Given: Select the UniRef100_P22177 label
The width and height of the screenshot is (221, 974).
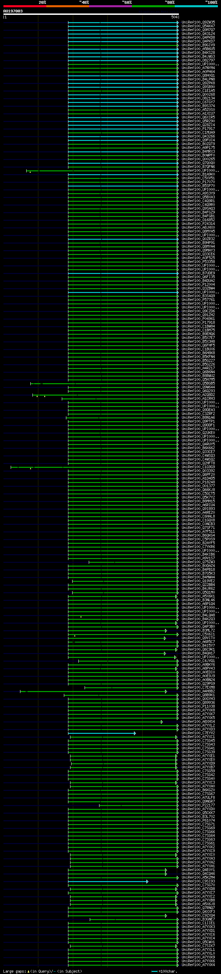Looking at the screenshot, I should click(x=198, y=805).
